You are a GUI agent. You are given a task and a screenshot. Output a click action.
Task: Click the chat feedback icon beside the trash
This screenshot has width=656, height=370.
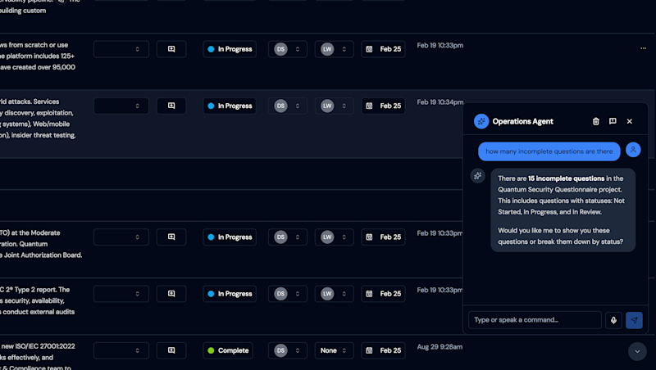(x=613, y=121)
